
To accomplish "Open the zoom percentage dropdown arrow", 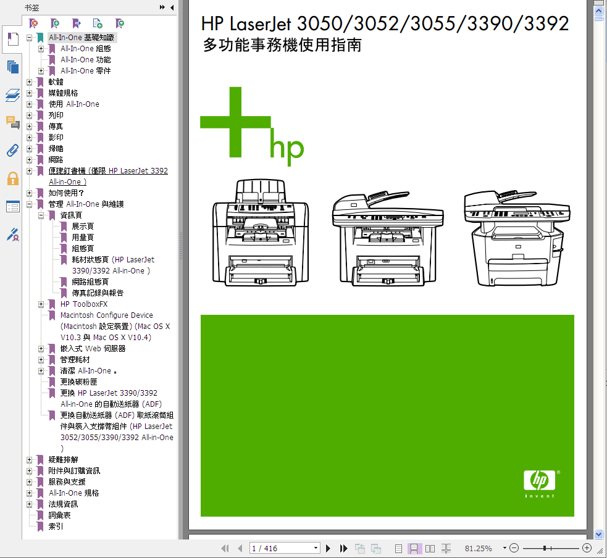I will click(504, 548).
